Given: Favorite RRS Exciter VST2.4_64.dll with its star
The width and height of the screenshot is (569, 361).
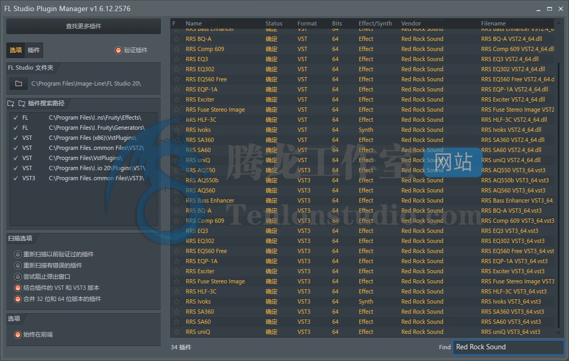Looking at the screenshot, I should pos(176,99).
